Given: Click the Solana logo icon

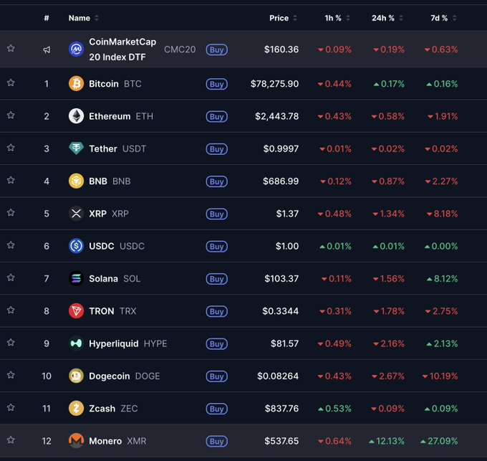Looking at the screenshot, I should (x=76, y=278).
